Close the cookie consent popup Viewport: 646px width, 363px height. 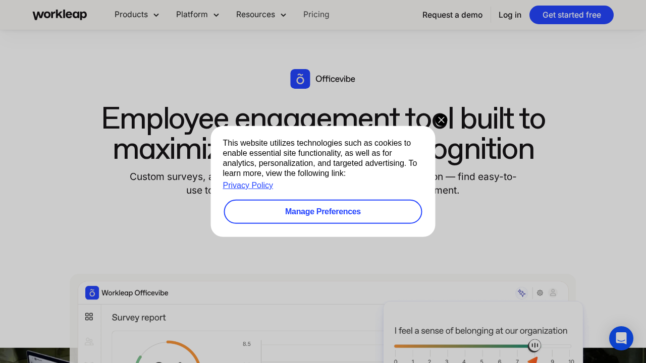coord(441,120)
